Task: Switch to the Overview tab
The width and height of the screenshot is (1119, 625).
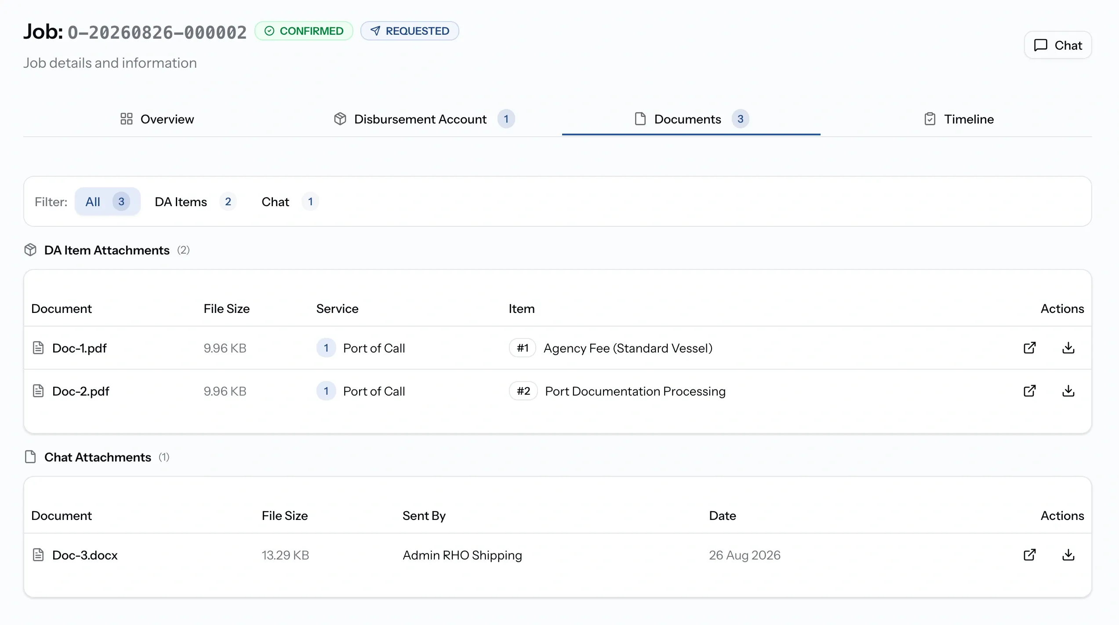Action: (157, 119)
